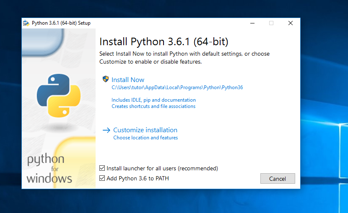This screenshot has height=213, width=348.
Task: Toggle Add Python 3.6 to PATH checkbox
Action: [x=102, y=178]
